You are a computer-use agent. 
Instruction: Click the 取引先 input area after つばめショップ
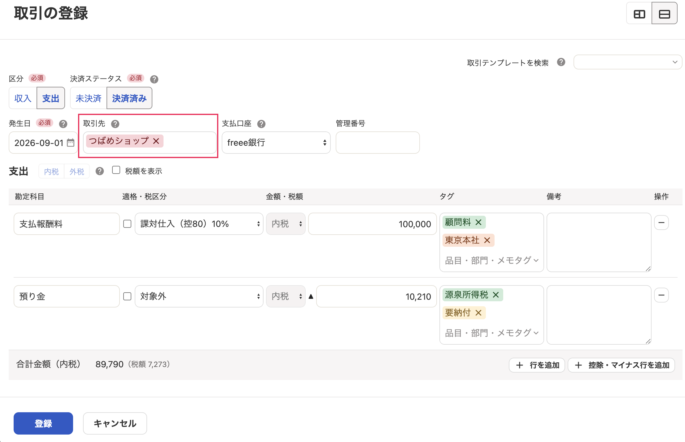coord(189,143)
